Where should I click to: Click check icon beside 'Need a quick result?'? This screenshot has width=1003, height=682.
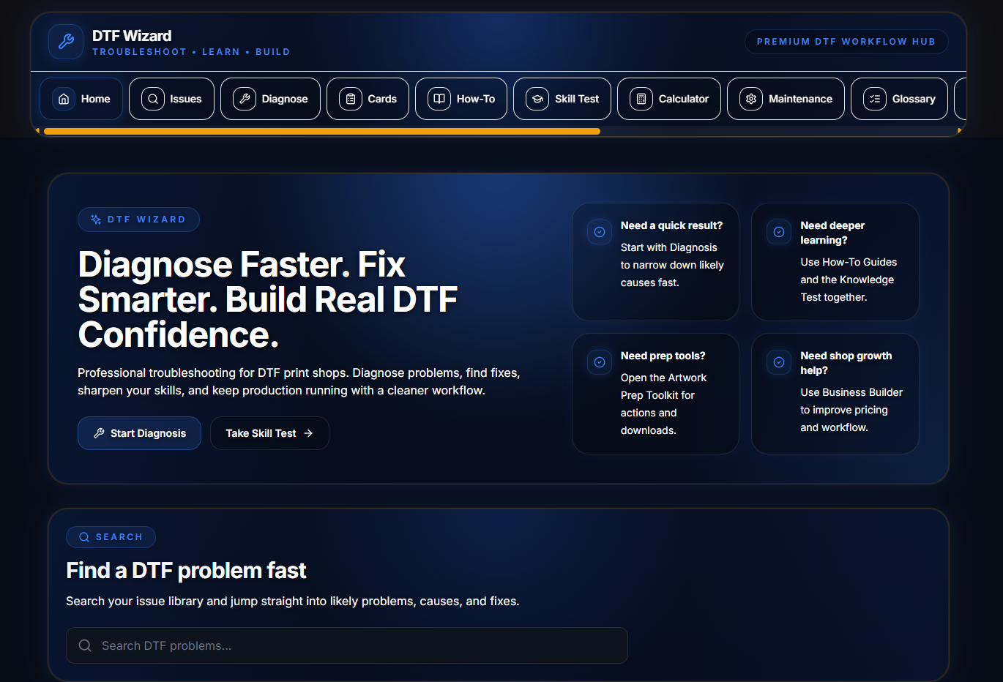[x=600, y=232]
